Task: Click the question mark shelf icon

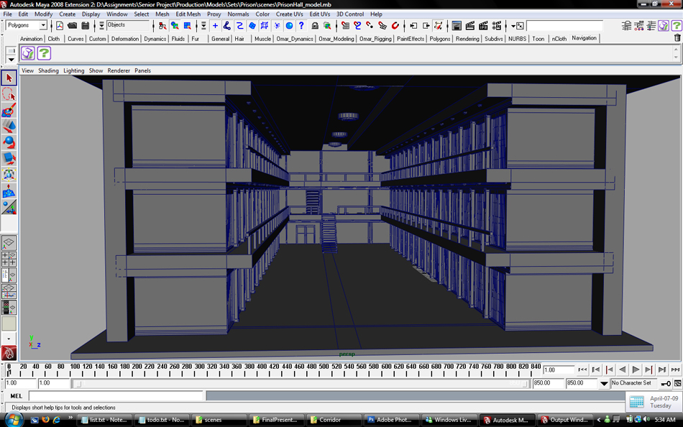Action: click(44, 53)
